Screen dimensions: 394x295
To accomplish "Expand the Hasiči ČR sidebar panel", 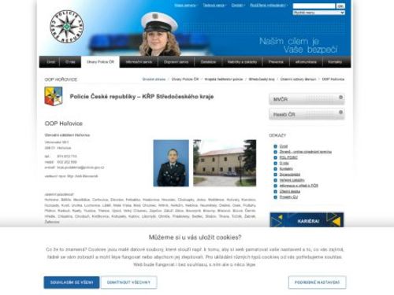I will click(x=307, y=115).
